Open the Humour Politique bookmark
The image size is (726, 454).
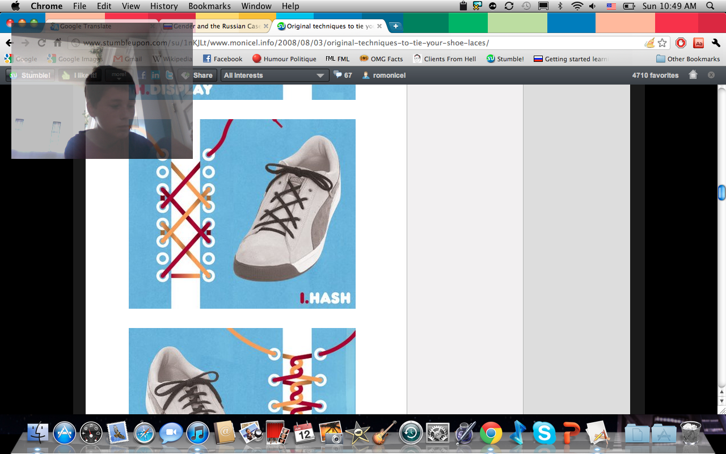coord(284,59)
